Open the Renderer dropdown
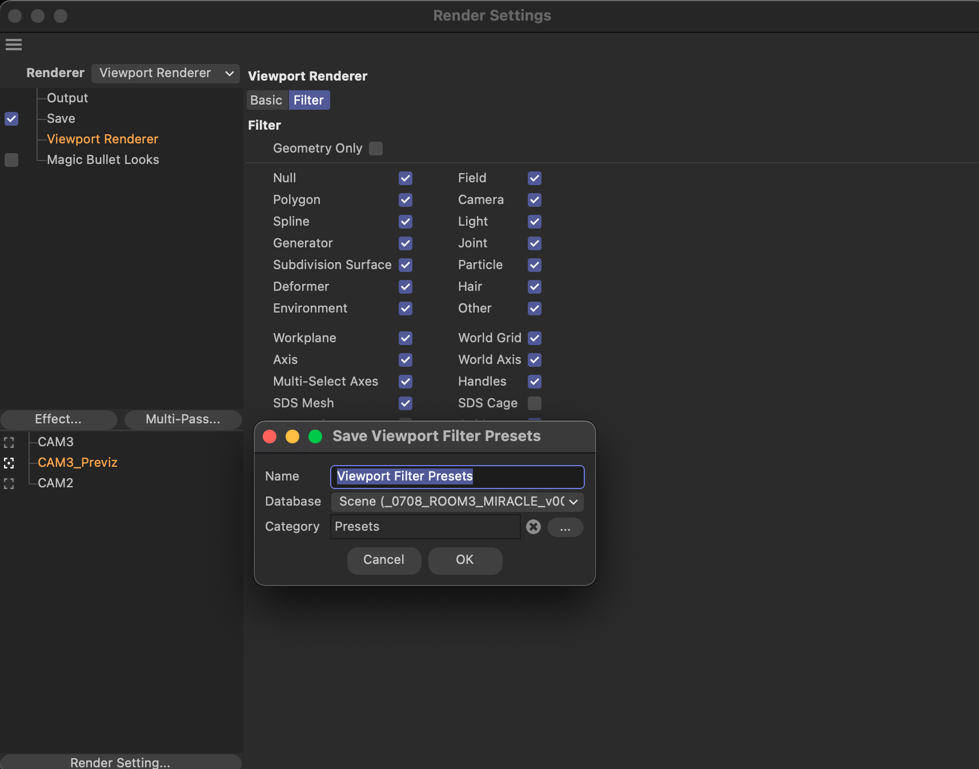This screenshot has height=769, width=979. [x=166, y=73]
